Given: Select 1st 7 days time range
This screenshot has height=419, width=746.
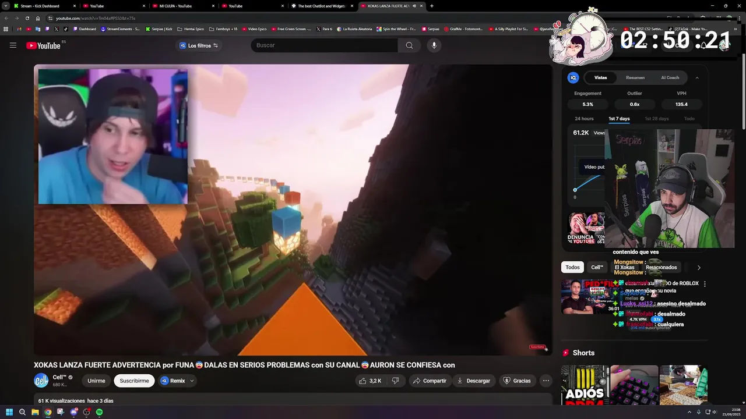Looking at the screenshot, I should point(619,119).
